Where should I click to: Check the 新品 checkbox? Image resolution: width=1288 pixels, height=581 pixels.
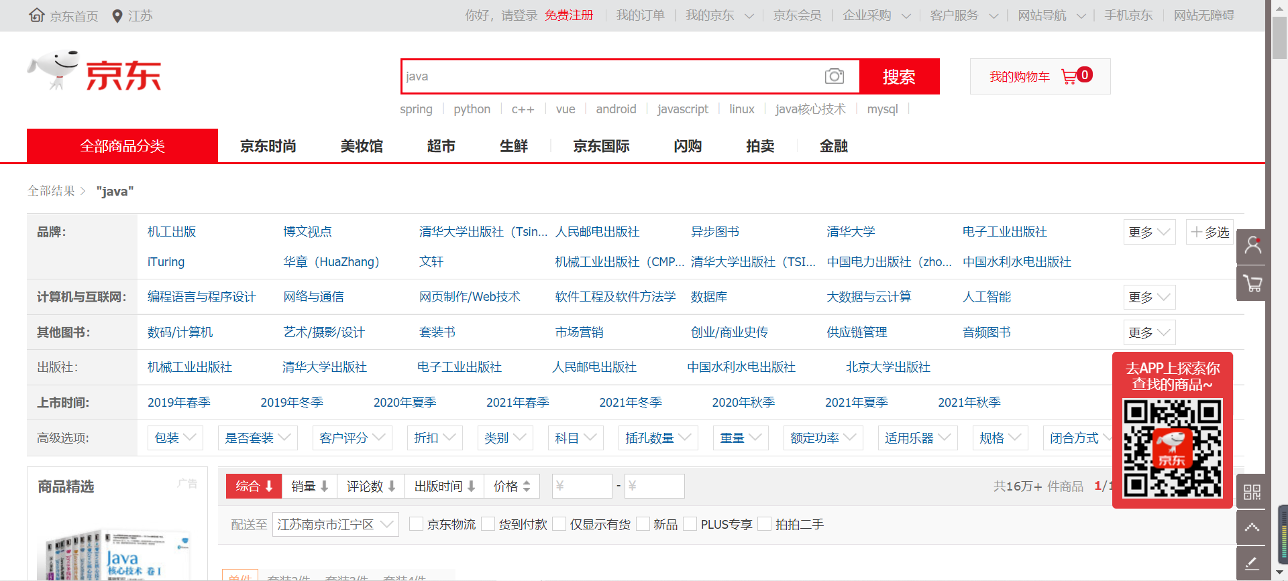pyautogui.click(x=643, y=524)
